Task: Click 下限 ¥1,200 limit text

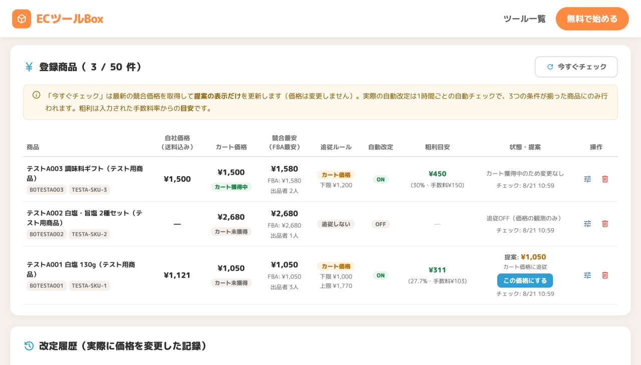Action: 336,185
